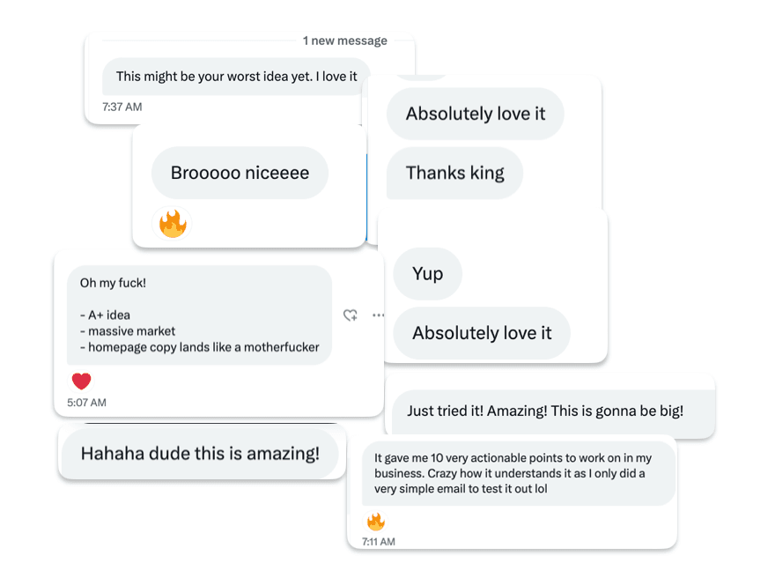Open the three-dot more options menu
Image resolution: width=768 pixels, height=578 pixels.
click(x=378, y=315)
